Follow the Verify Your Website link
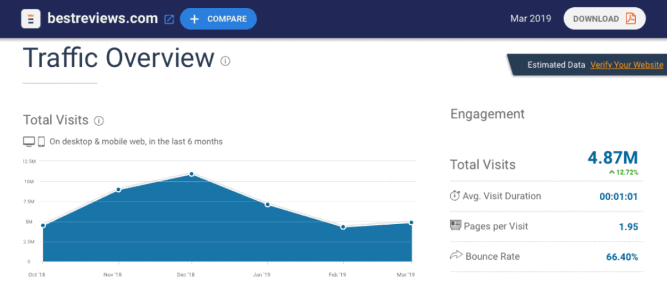 click(626, 65)
